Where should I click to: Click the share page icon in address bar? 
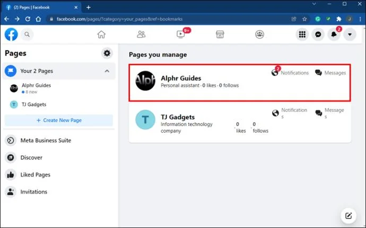[x=294, y=19]
